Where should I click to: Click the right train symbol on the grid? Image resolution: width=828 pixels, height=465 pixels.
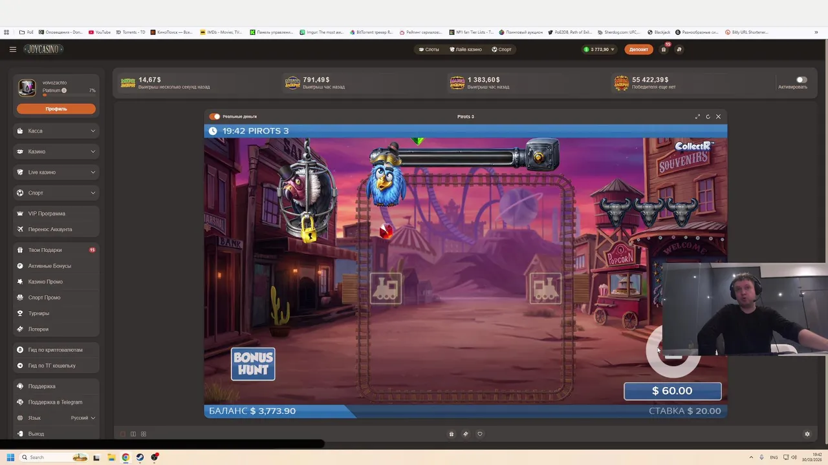click(x=545, y=289)
